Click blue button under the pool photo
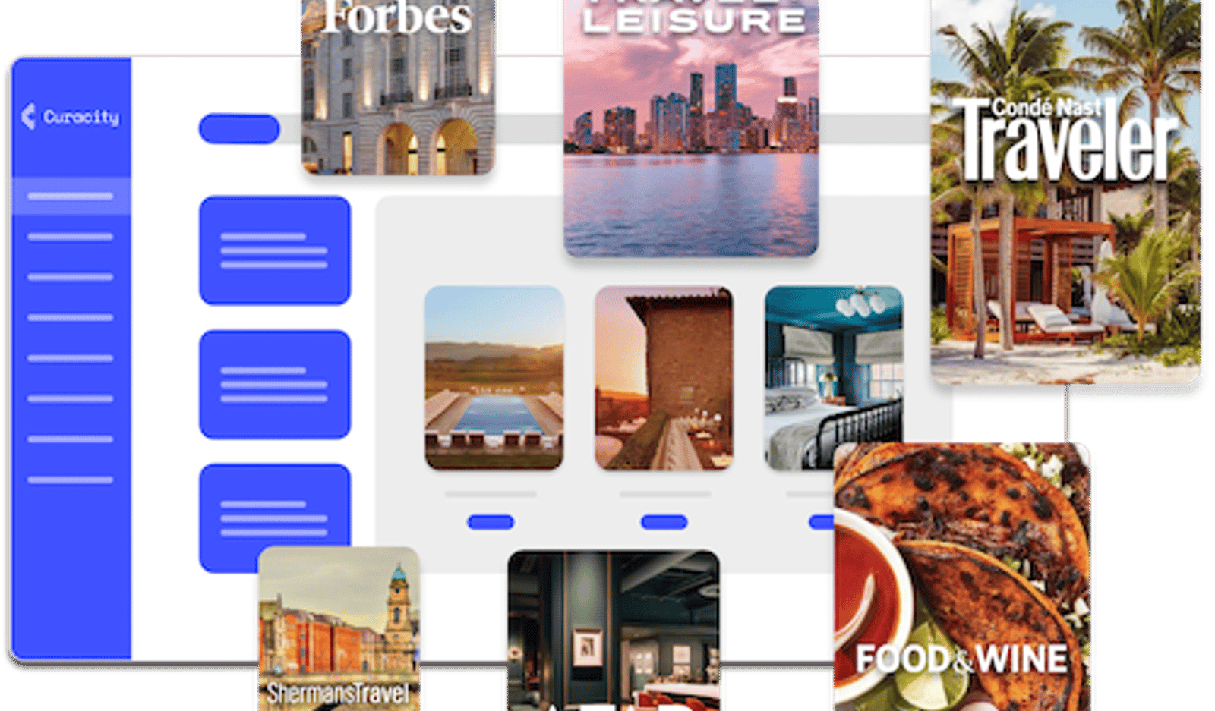 coord(491,522)
